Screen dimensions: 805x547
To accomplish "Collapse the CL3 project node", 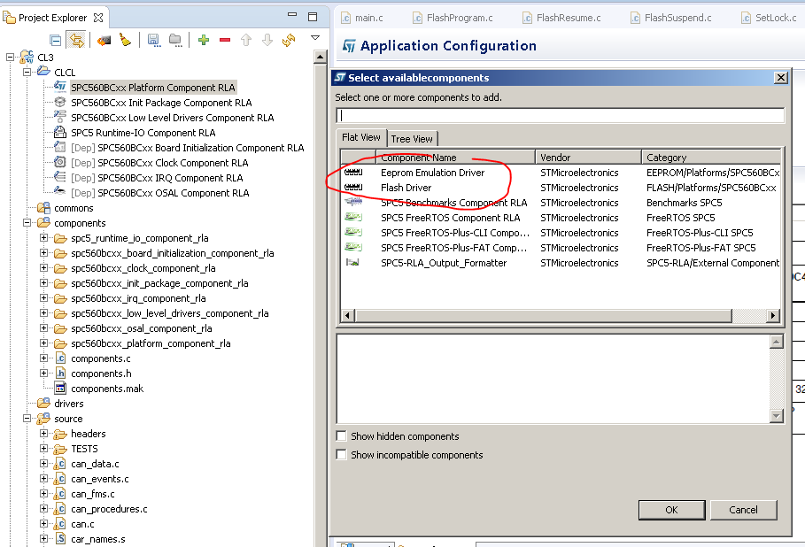I will pyautogui.click(x=10, y=57).
